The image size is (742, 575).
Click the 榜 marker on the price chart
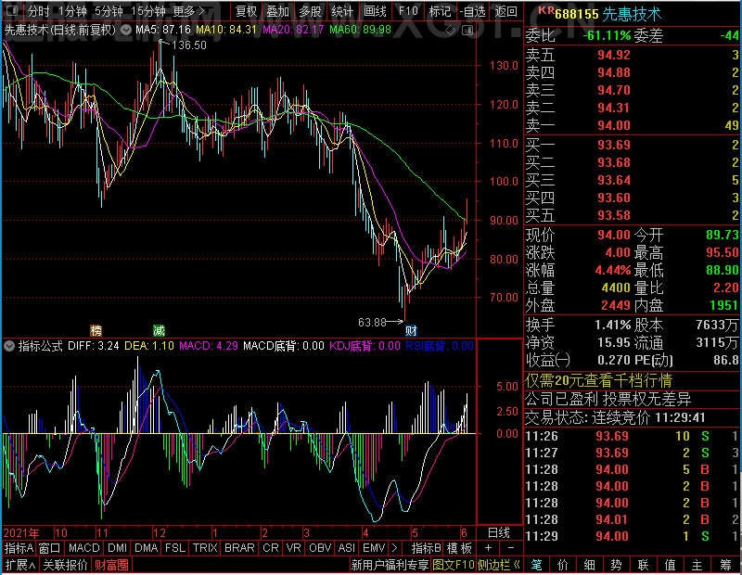pos(96,330)
